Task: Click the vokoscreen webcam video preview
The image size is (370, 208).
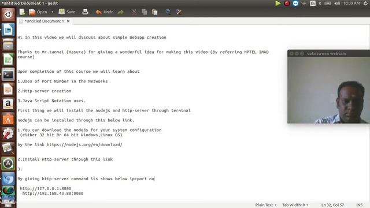Action: (x=328, y=90)
